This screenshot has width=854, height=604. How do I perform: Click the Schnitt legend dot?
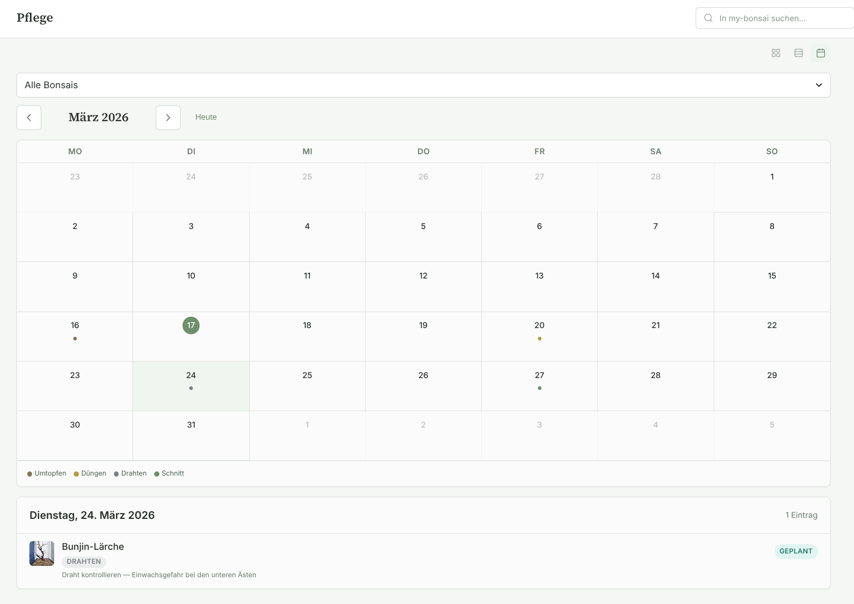tap(157, 474)
